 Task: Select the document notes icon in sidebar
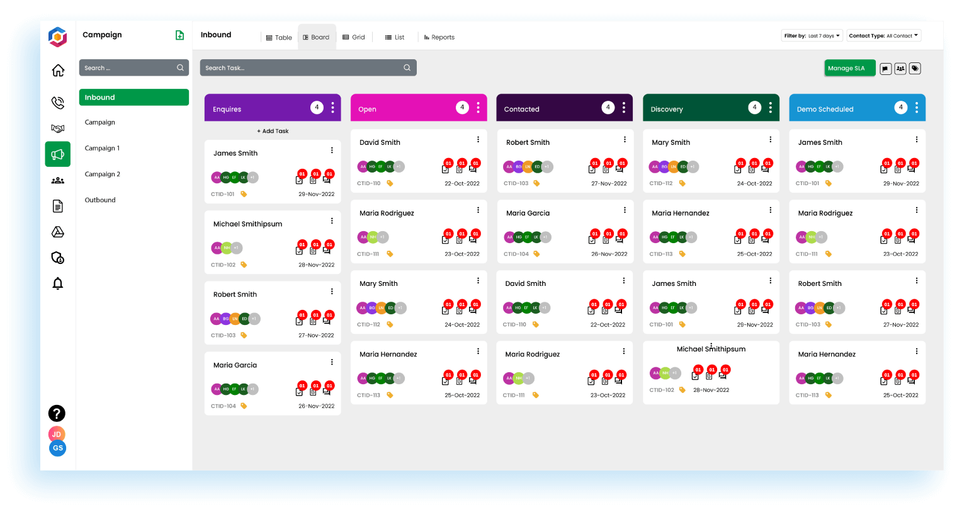(x=57, y=206)
